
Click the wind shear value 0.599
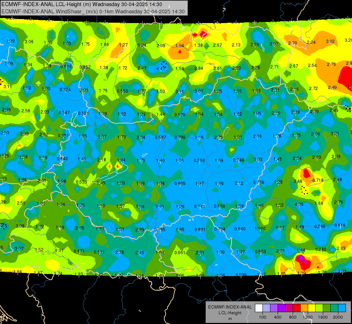point(241,275)
